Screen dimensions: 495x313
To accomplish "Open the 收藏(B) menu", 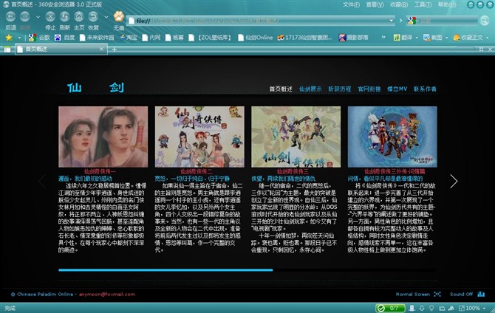I will [399, 4].
